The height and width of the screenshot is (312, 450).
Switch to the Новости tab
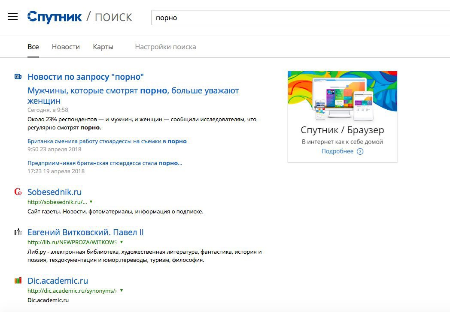[66, 47]
